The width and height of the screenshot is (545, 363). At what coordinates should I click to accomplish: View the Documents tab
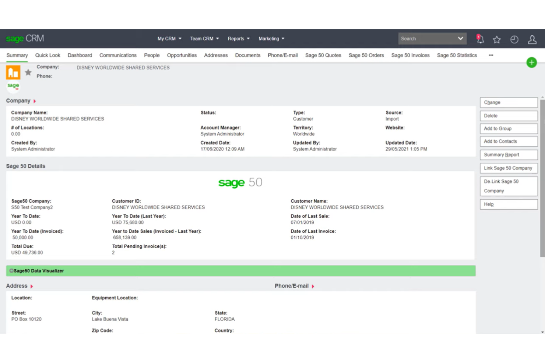247,55
